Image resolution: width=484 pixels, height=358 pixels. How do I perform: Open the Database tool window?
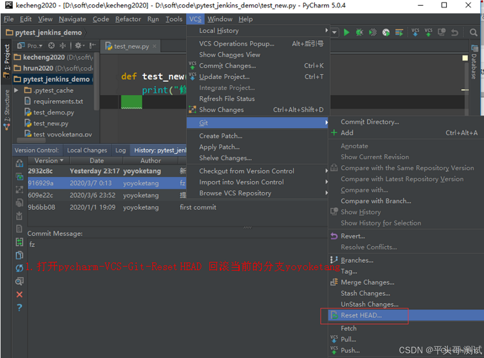point(474,62)
